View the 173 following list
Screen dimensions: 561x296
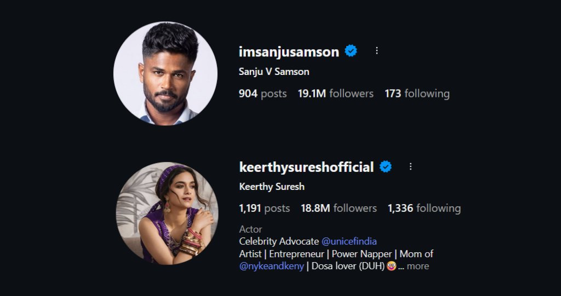(417, 94)
